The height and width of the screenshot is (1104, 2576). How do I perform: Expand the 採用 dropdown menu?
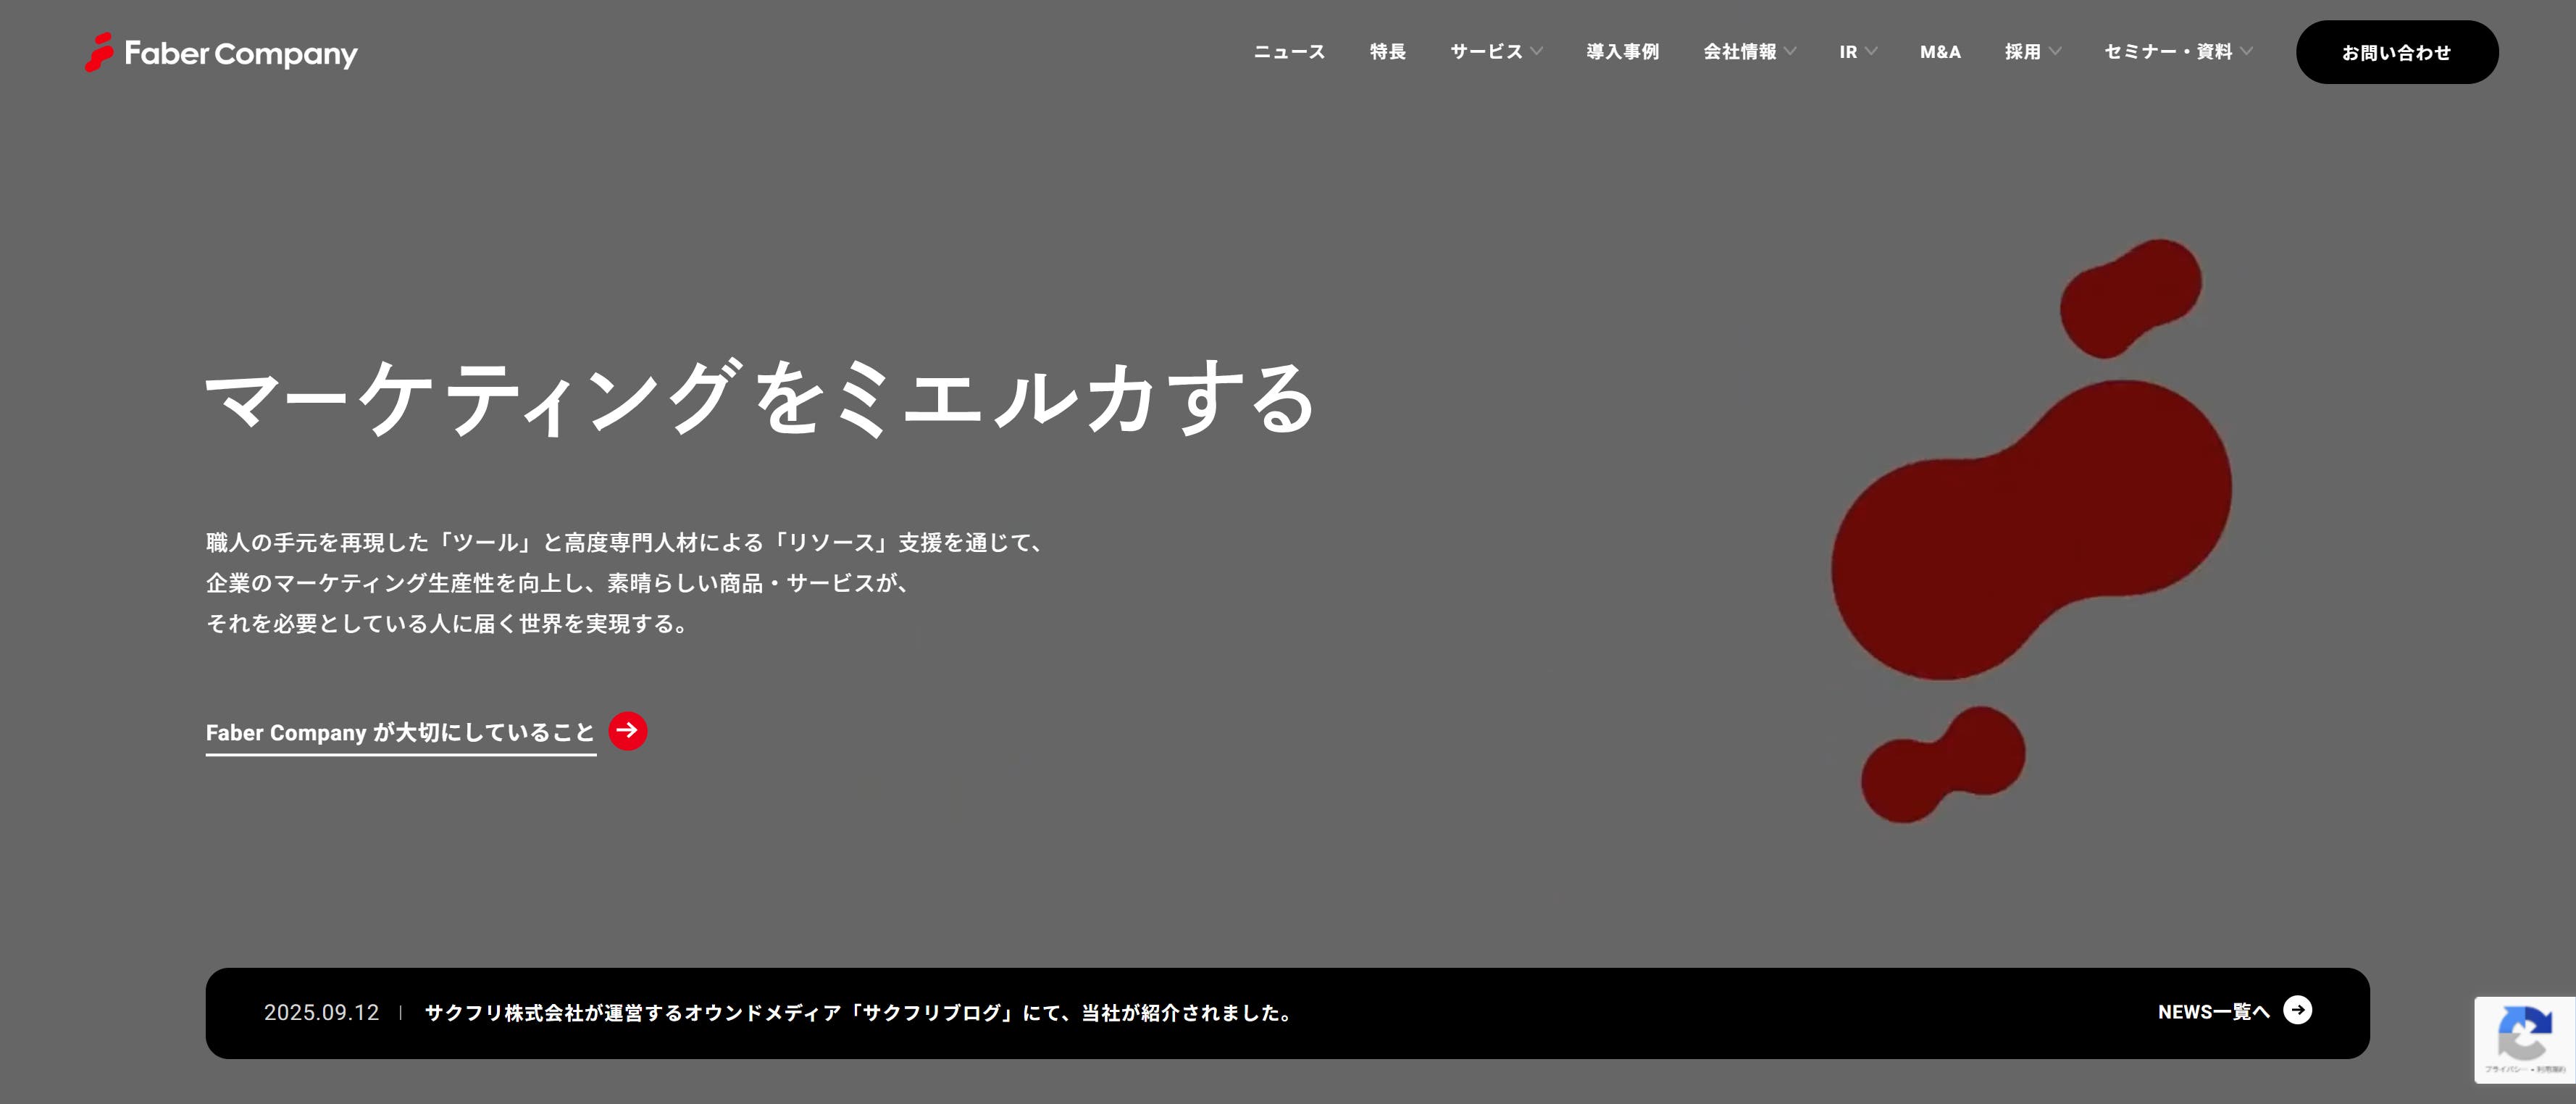tap(2032, 52)
